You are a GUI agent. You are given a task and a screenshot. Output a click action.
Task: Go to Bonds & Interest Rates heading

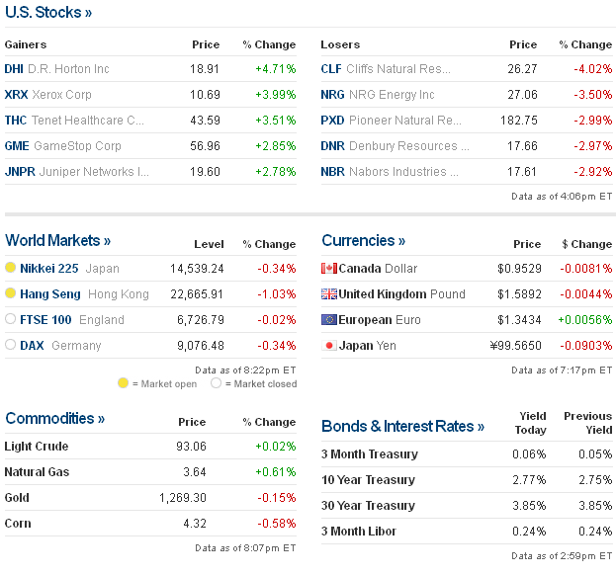[x=402, y=426]
